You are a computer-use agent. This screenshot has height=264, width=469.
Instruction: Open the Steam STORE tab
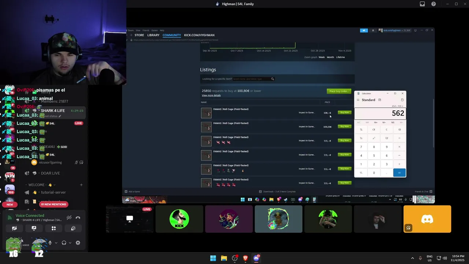139,35
